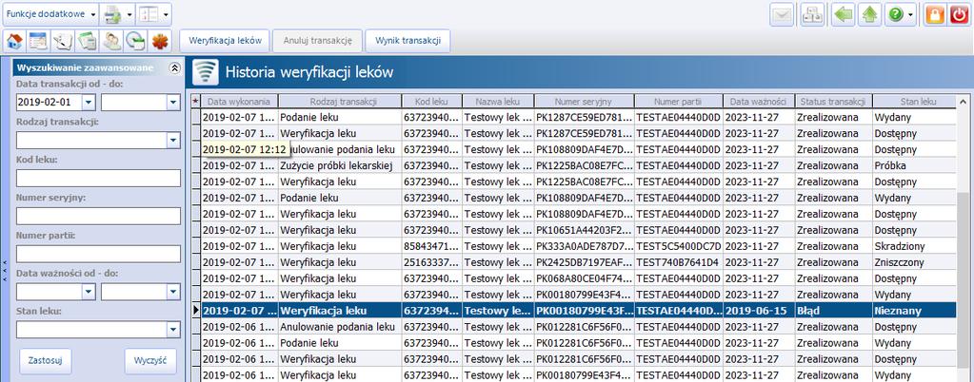Click into the Kod leku field
974x382 pixels.
[98, 178]
